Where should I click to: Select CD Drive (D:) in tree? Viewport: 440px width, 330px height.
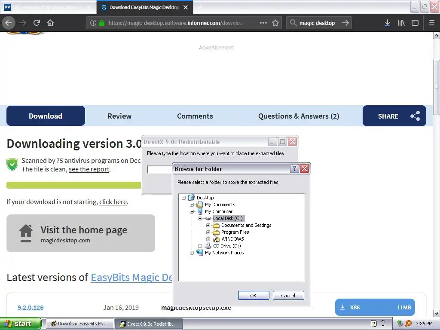pyautogui.click(x=227, y=246)
